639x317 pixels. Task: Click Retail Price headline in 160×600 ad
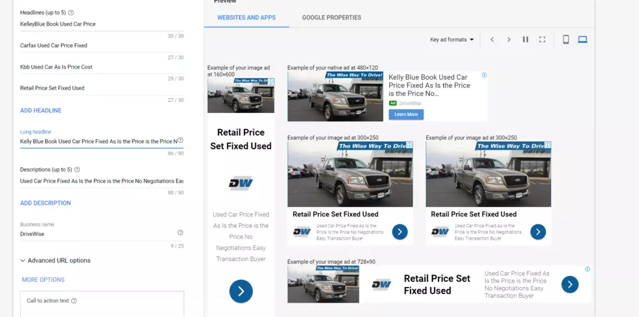(241, 139)
